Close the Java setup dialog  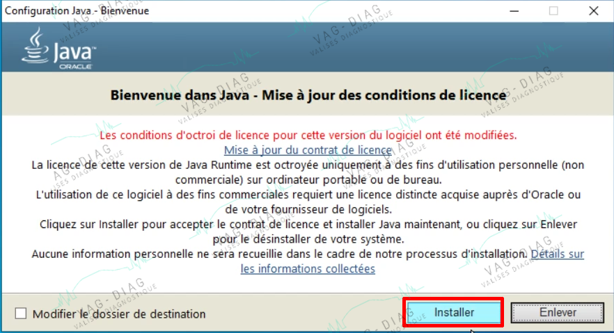click(x=594, y=11)
